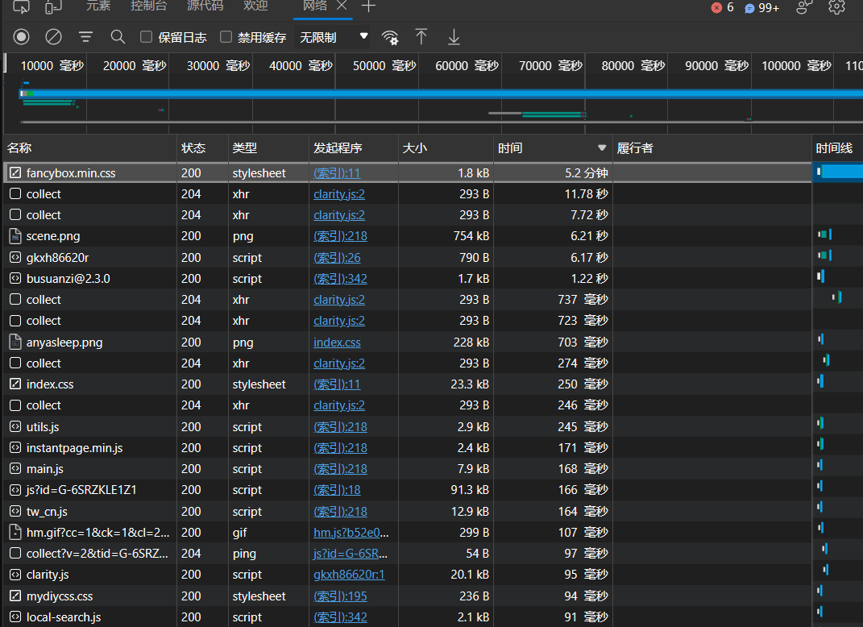
Task: Click the import HAR upload arrow
Action: click(421, 36)
